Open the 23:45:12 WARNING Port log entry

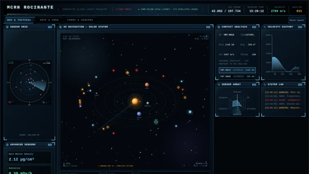click(x=283, y=92)
